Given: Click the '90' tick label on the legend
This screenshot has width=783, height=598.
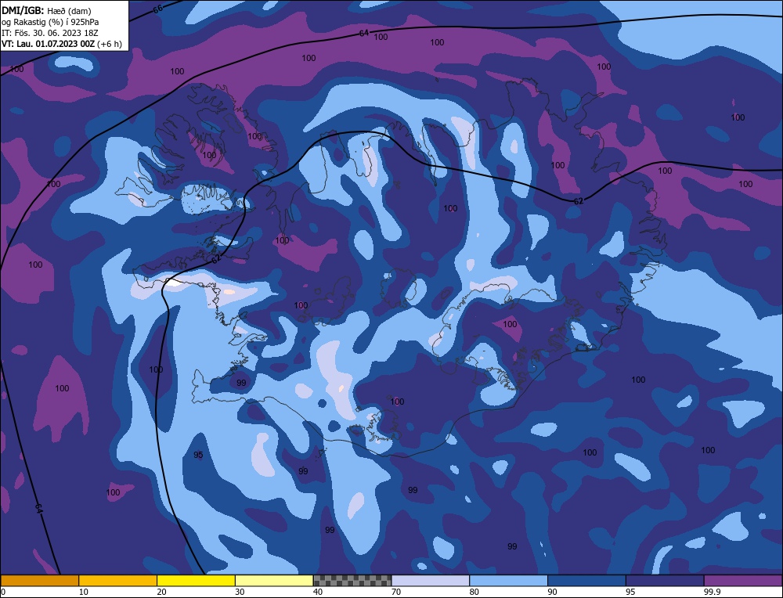Looking at the screenshot, I should 552,592.
